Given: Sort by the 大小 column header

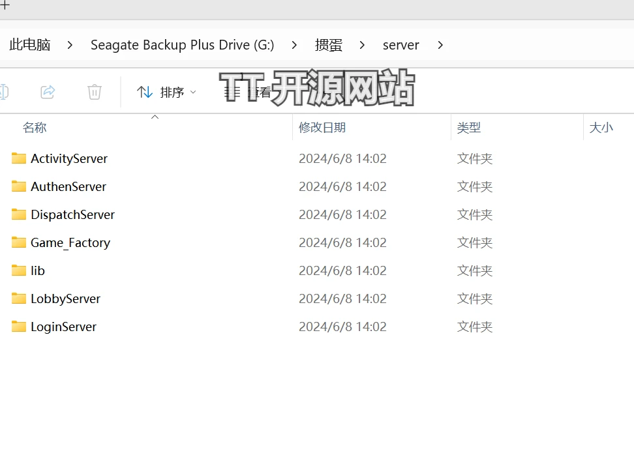Looking at the screenshot, I should click(601, 128).
